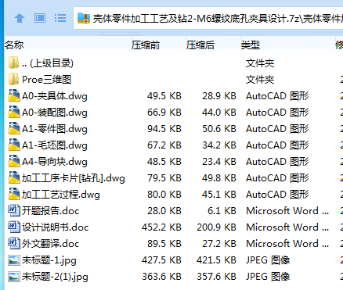
Task: Click compressed size 357.6 KB cell
Action: coord(216,277)
